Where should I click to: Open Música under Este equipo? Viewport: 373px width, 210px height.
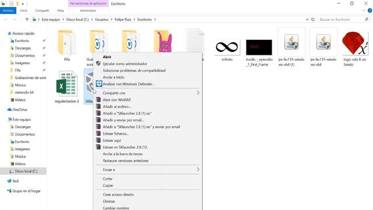pos(20,156)
